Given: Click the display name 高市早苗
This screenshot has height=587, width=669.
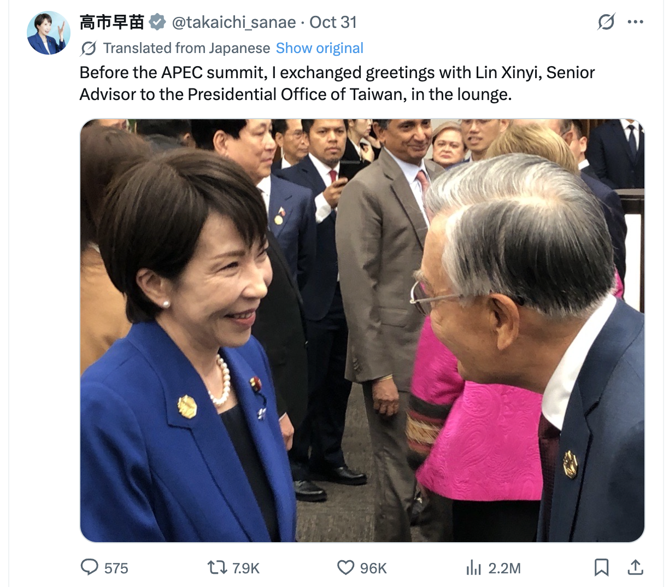Looking at the screenshot, I should (x=112, y=22).
